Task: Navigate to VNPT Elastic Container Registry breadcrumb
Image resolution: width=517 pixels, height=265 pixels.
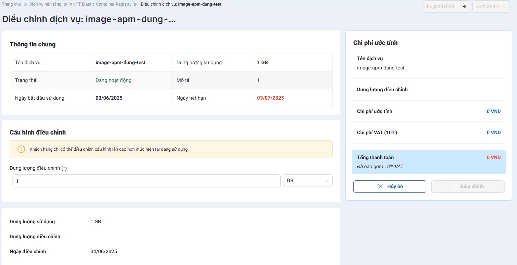Action: [x=100, y=4]
